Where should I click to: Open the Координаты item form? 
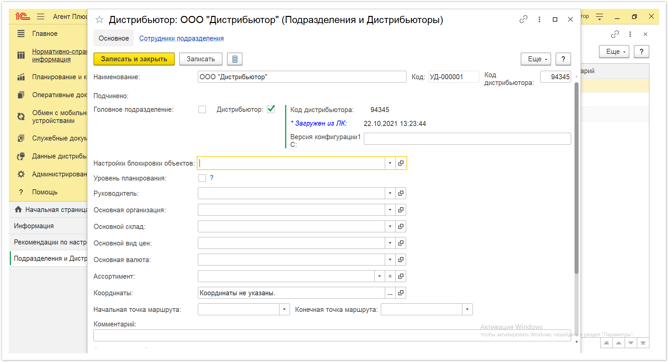[401, 293]
